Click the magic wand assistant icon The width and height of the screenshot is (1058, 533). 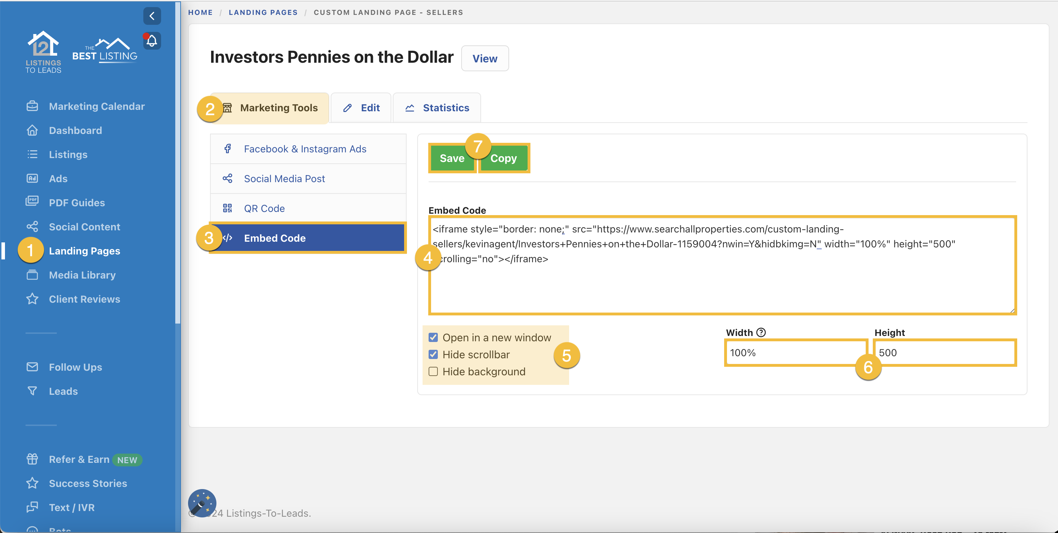click(202, 503)
